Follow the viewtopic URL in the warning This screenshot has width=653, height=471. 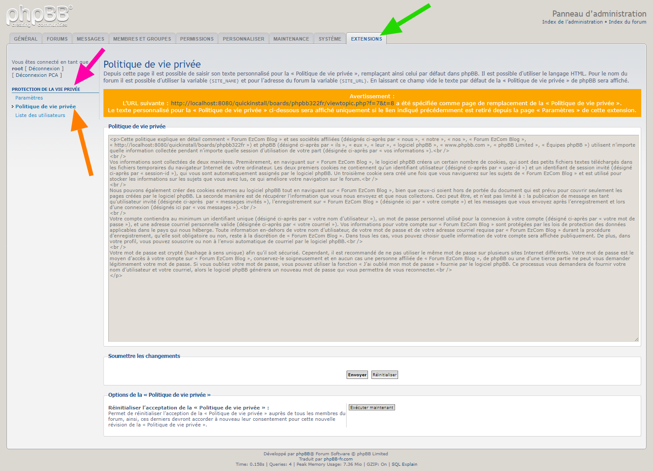[282, 103]
